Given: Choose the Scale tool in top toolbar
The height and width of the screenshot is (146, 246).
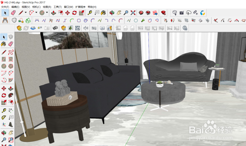Looking at the screenshot, I should 81,13.
